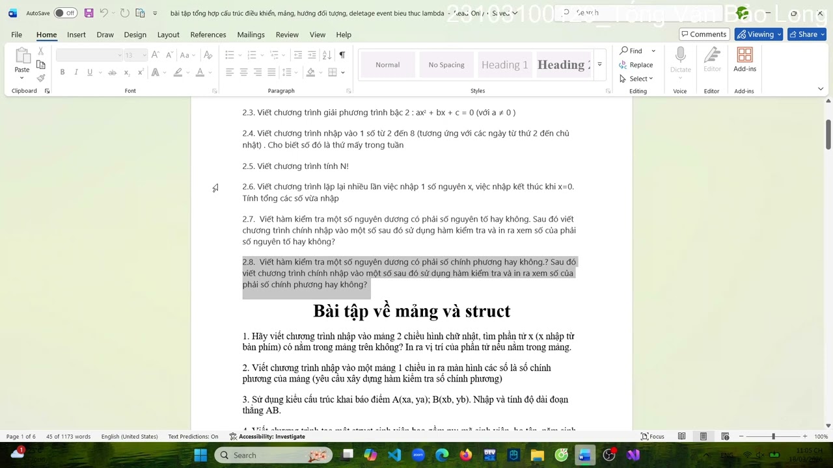Toggle Strikethrough formatting

(112, 72)
